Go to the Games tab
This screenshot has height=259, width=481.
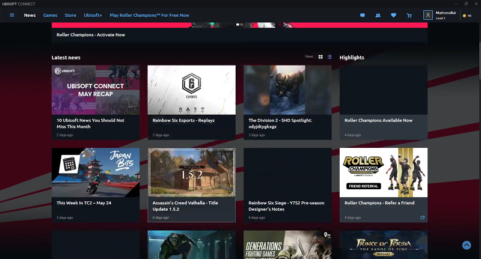(x=50, y=16)
